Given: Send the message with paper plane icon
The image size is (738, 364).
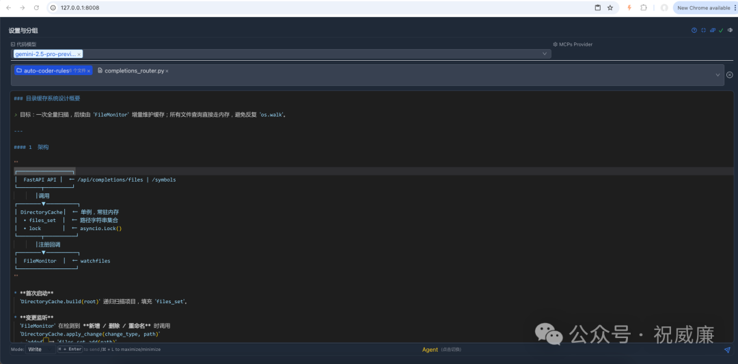Looking at the screenshot, I should coord(727,350).
